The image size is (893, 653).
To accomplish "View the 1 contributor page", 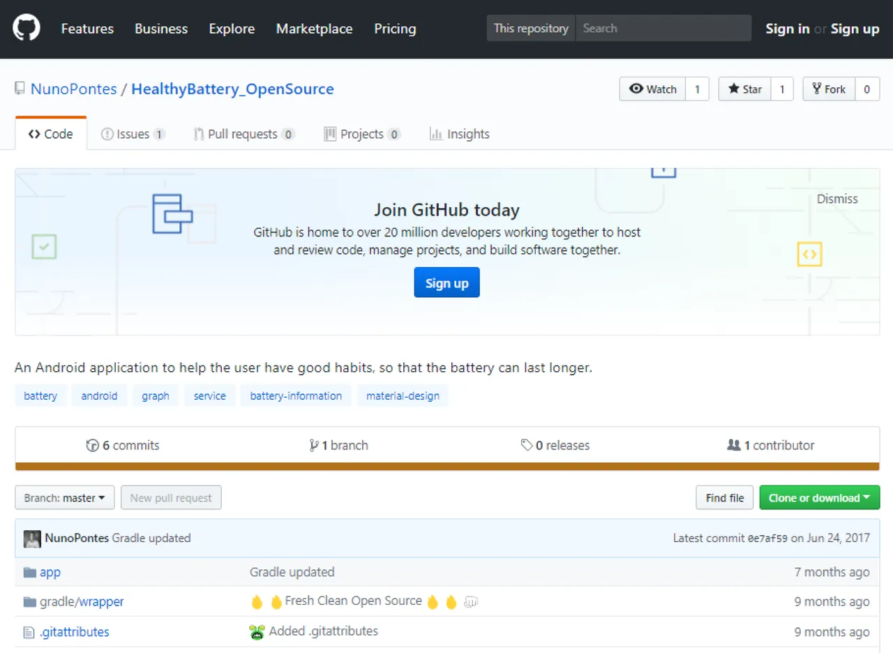I will pos(771,445).
